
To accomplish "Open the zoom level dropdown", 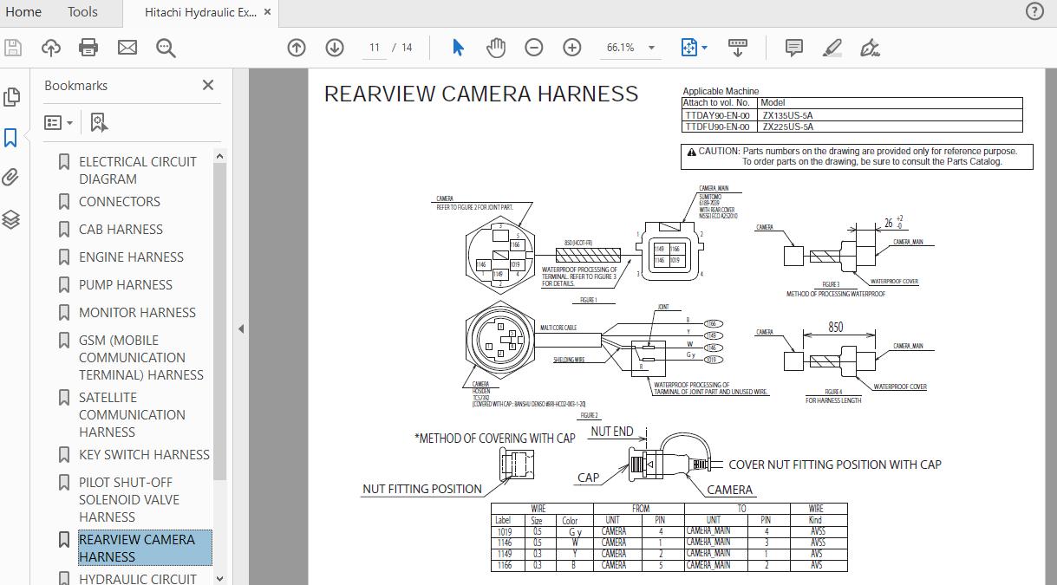I will coord(651,48).
